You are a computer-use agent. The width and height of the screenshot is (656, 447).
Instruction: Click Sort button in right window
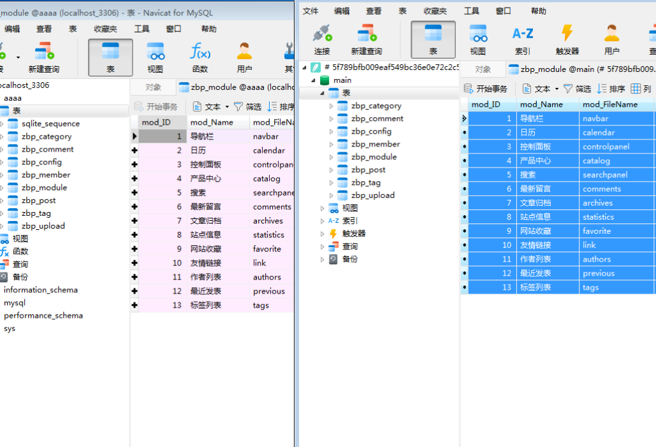tap(611, 89)
